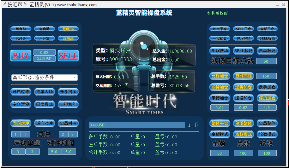289x168 pixels.
Task: Open the 高低形态.趋势条件 dropdown
Action: [44, 78]
